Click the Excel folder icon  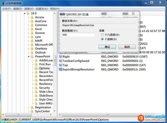point(33,29)
